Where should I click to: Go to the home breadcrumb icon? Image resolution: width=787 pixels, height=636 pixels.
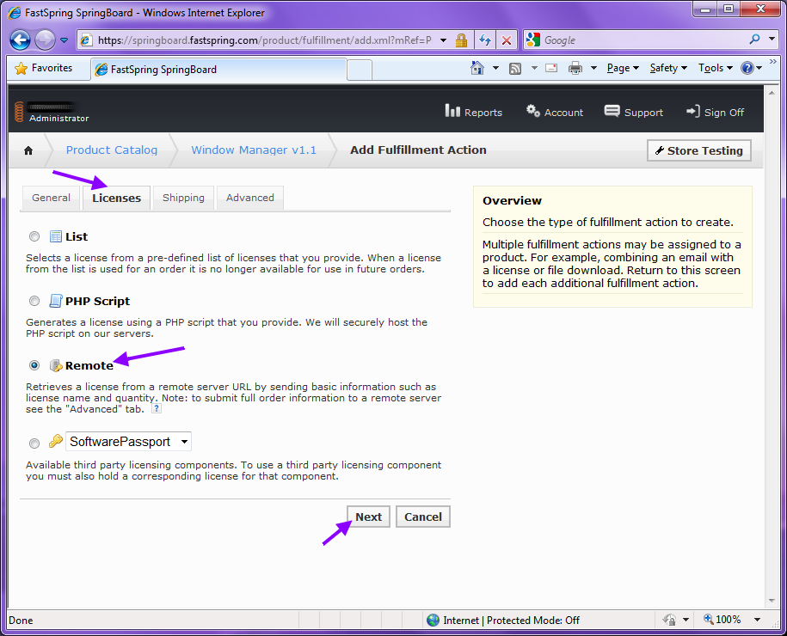[28, 150]
